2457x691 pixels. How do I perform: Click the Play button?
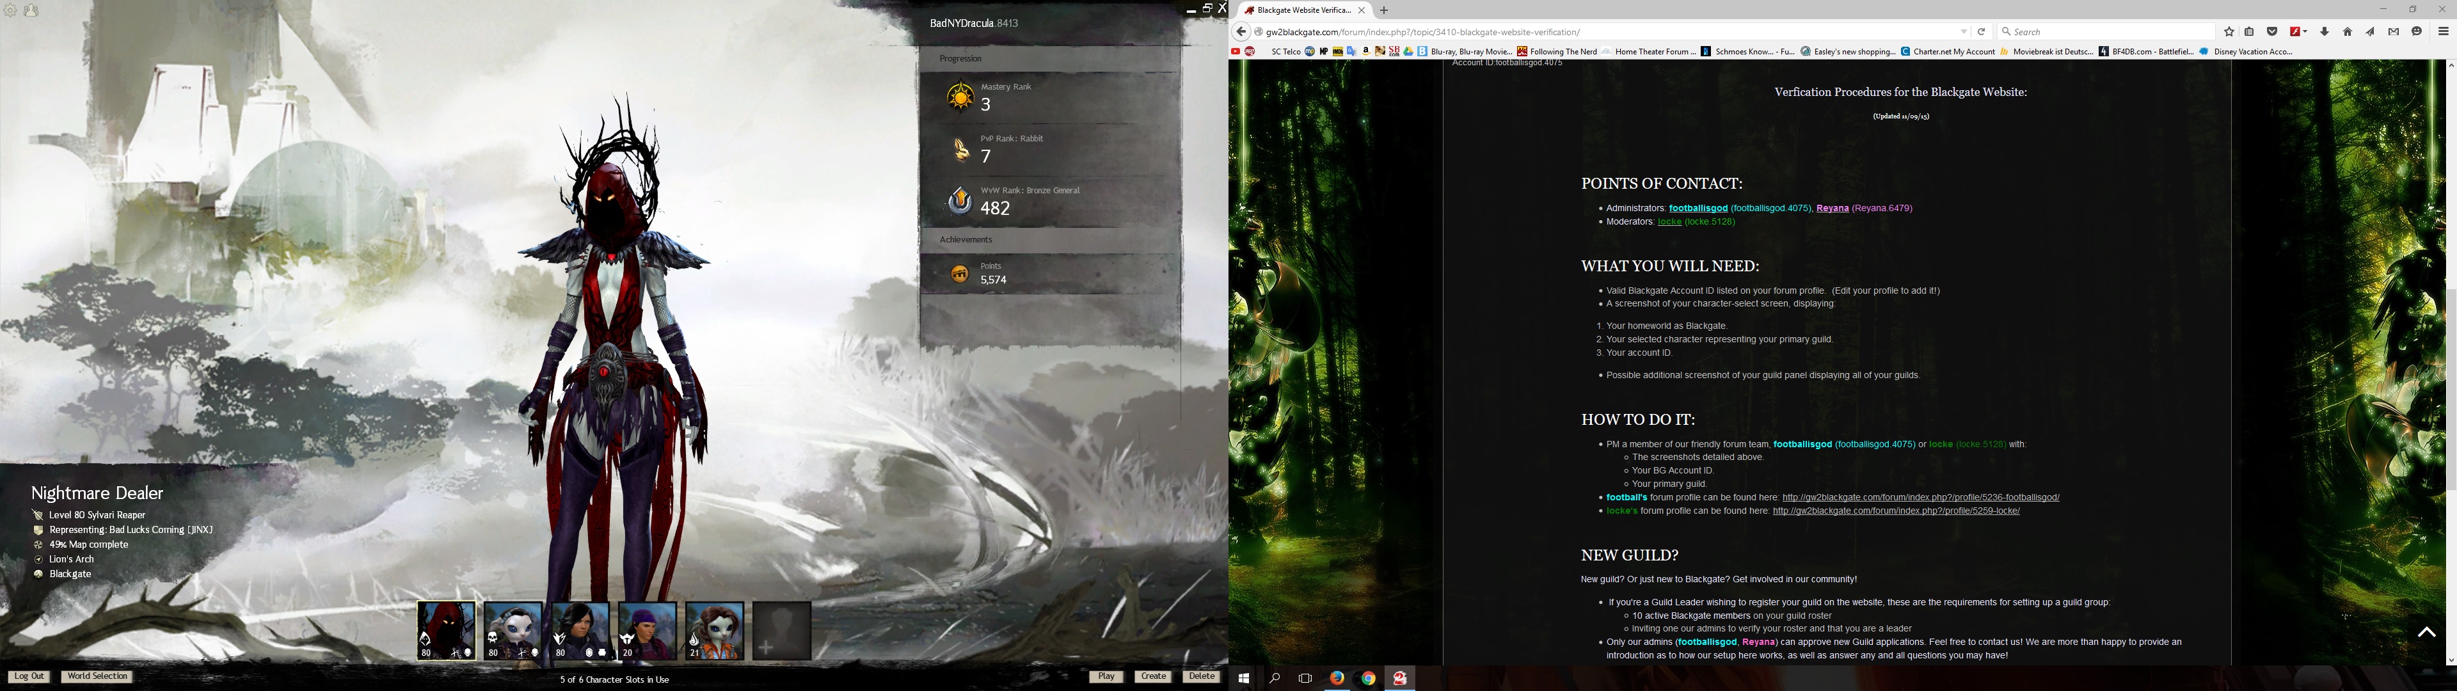pyautogui.click(x=1106, y=677)
